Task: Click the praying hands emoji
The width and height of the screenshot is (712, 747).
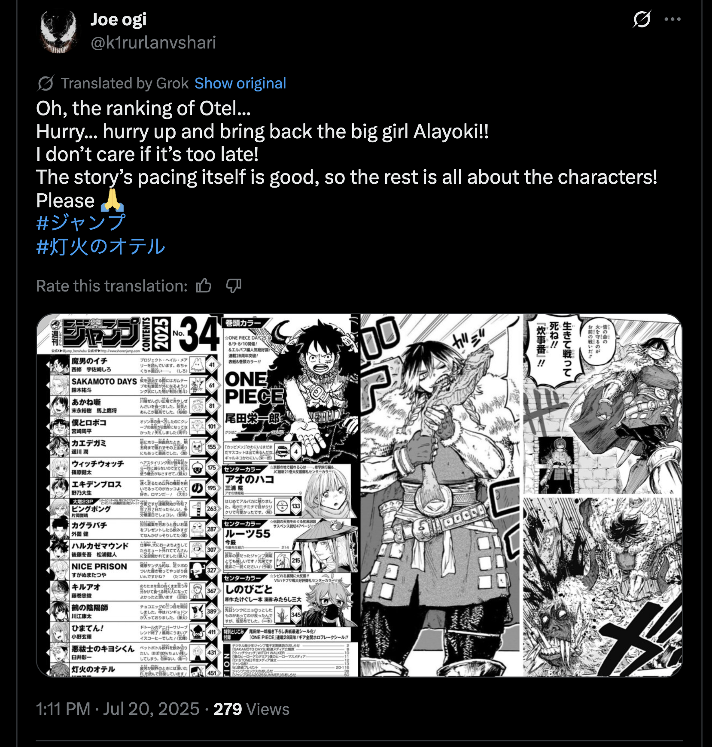Action: [x=112, y=200]
